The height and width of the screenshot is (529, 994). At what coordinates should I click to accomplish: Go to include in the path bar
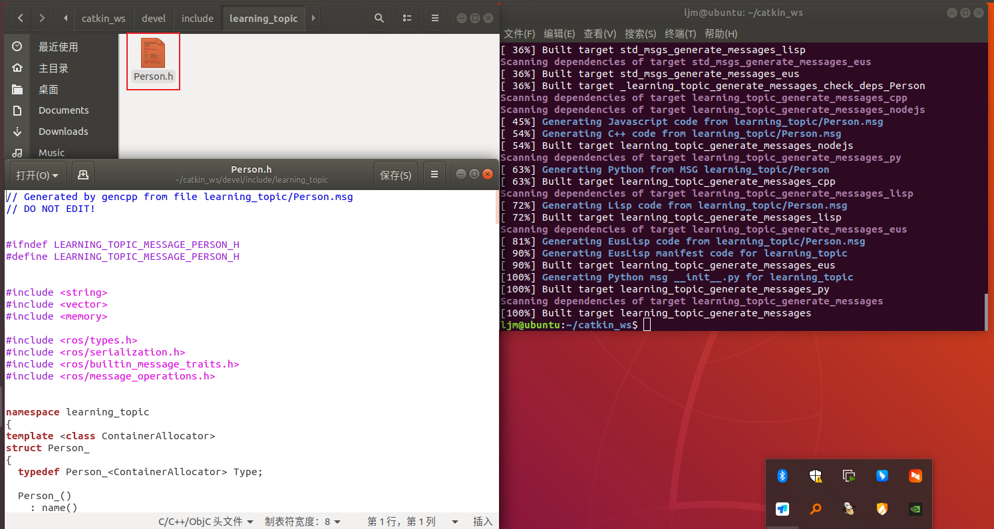(198, 18)
